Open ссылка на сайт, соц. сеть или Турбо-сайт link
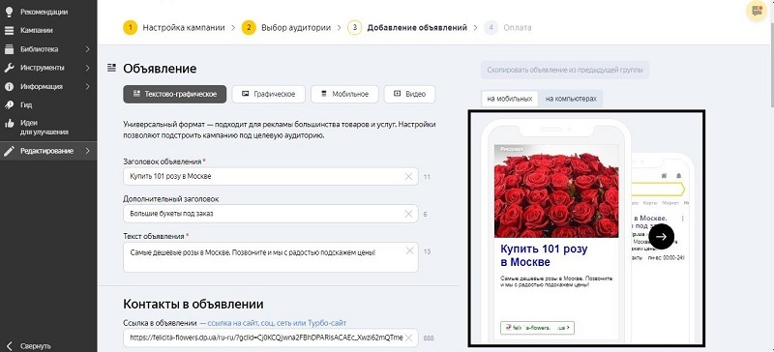 [x=277, y=323]
